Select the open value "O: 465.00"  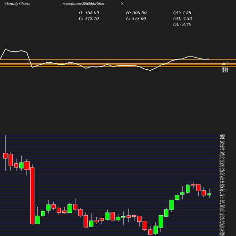[x=89, y=13]
